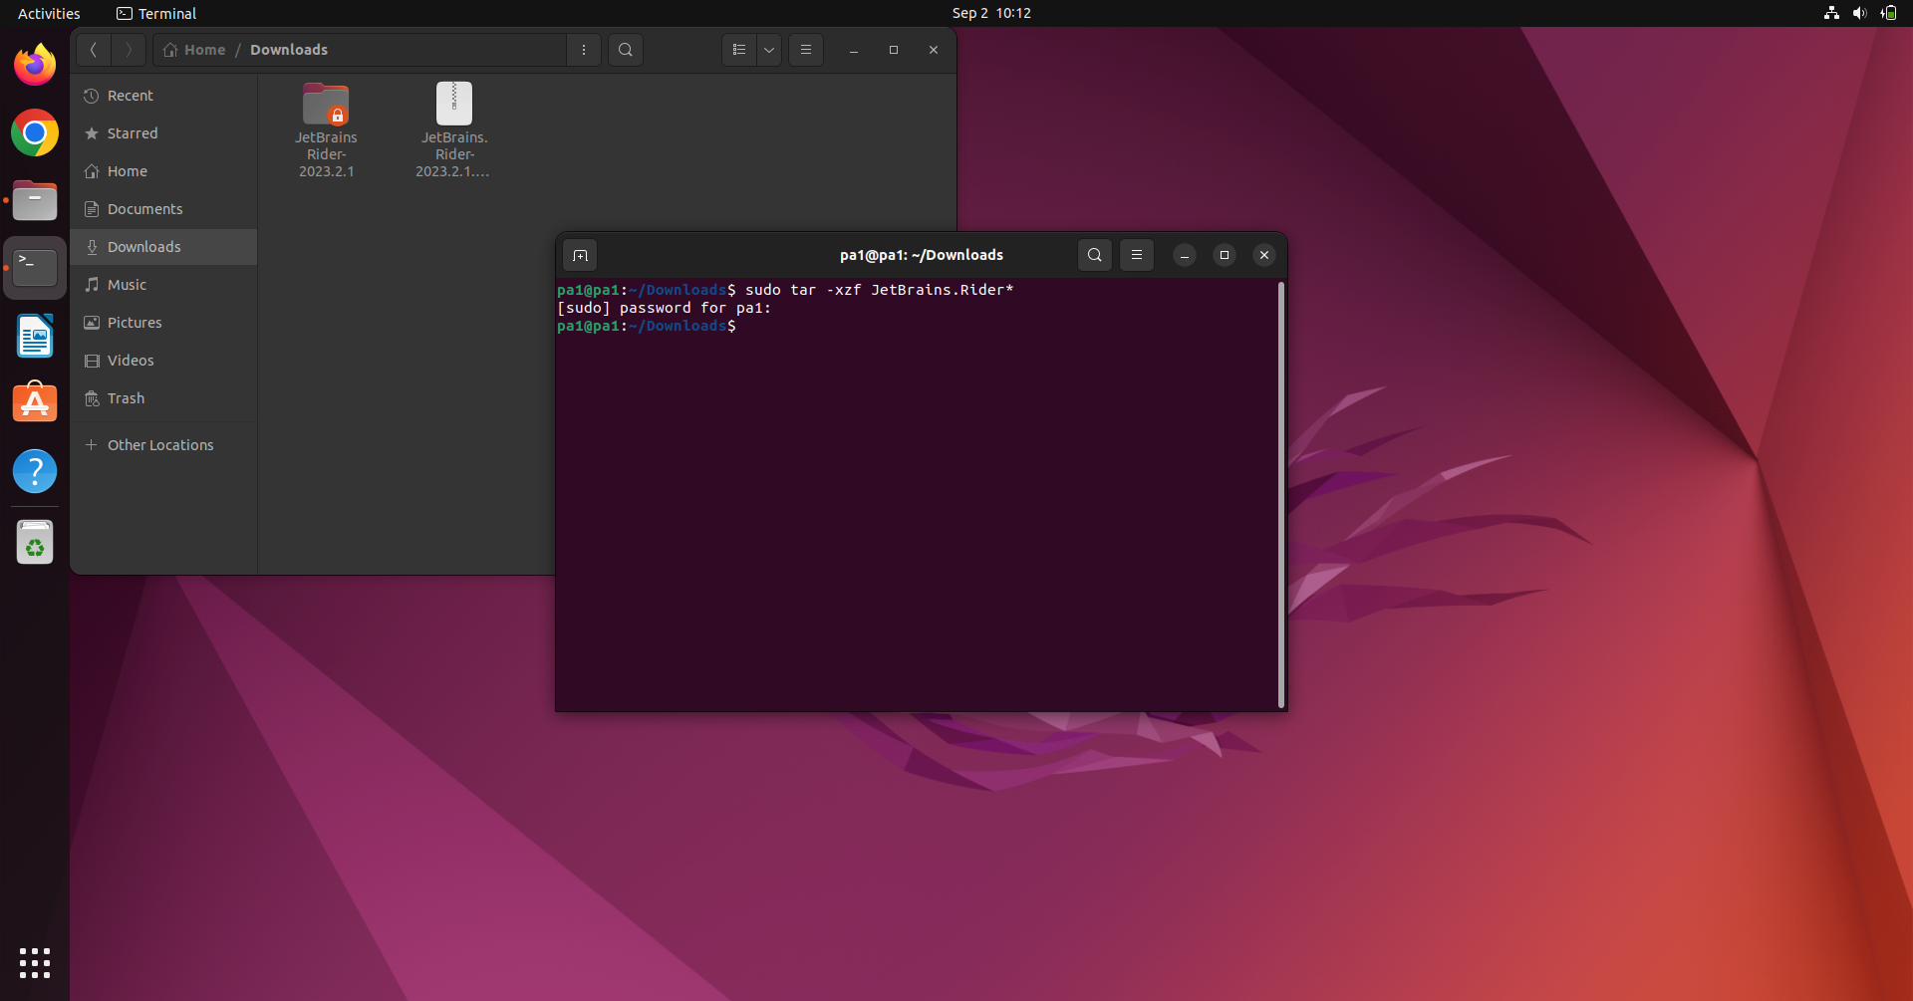
Task: Click Activities in the top bar
Action: tap(49, 13)
